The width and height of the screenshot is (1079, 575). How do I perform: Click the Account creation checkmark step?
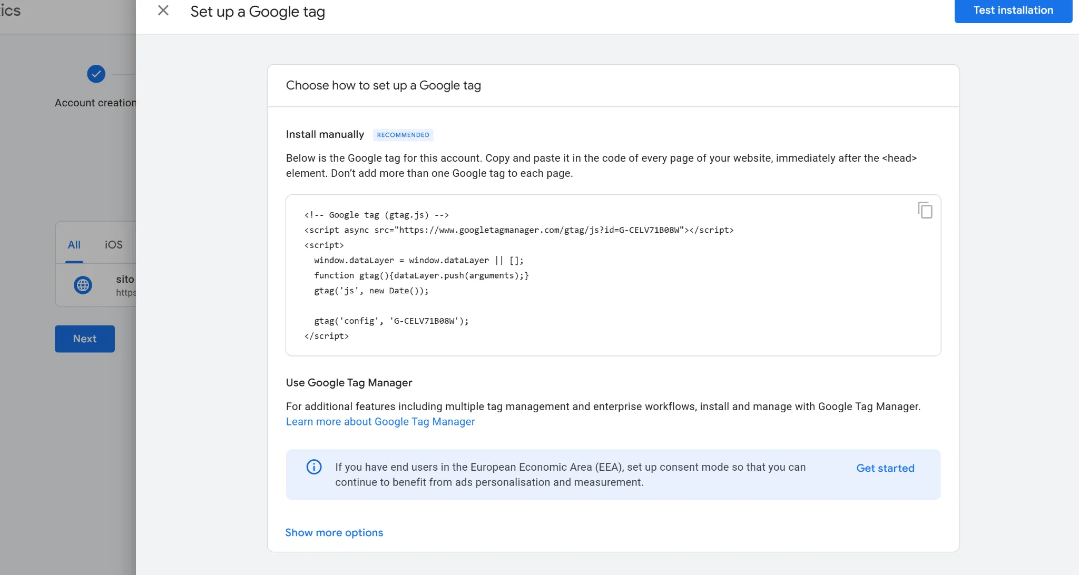point(96,74)
